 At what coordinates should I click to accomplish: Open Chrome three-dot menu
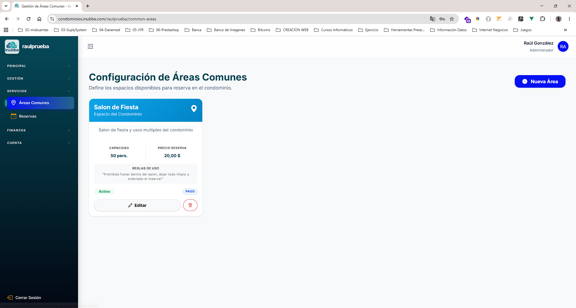tap(569, 19)
